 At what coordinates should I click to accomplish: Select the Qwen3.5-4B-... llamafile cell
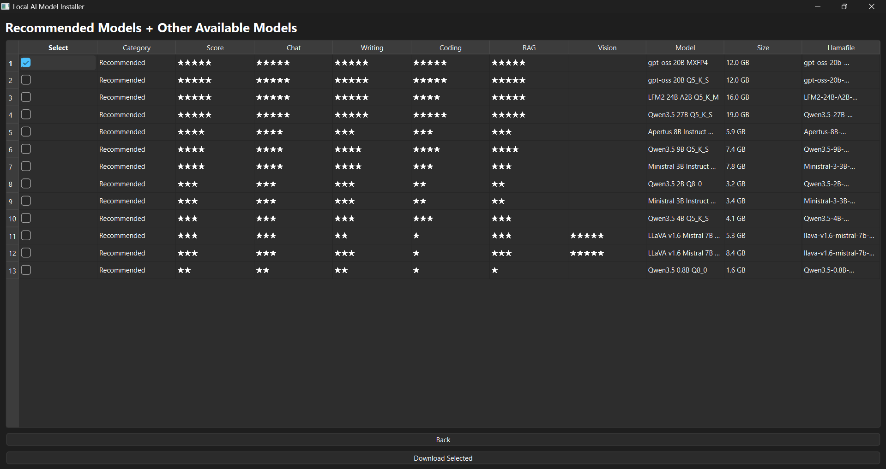841,219
